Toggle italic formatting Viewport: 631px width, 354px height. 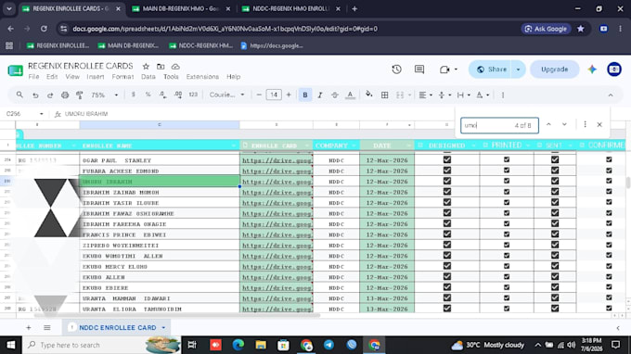point(320,95)
